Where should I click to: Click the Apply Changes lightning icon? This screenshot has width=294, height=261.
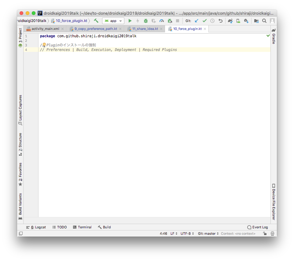coord(138,21)
